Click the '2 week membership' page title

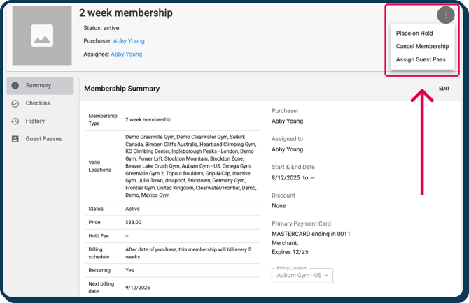point(125,13)
